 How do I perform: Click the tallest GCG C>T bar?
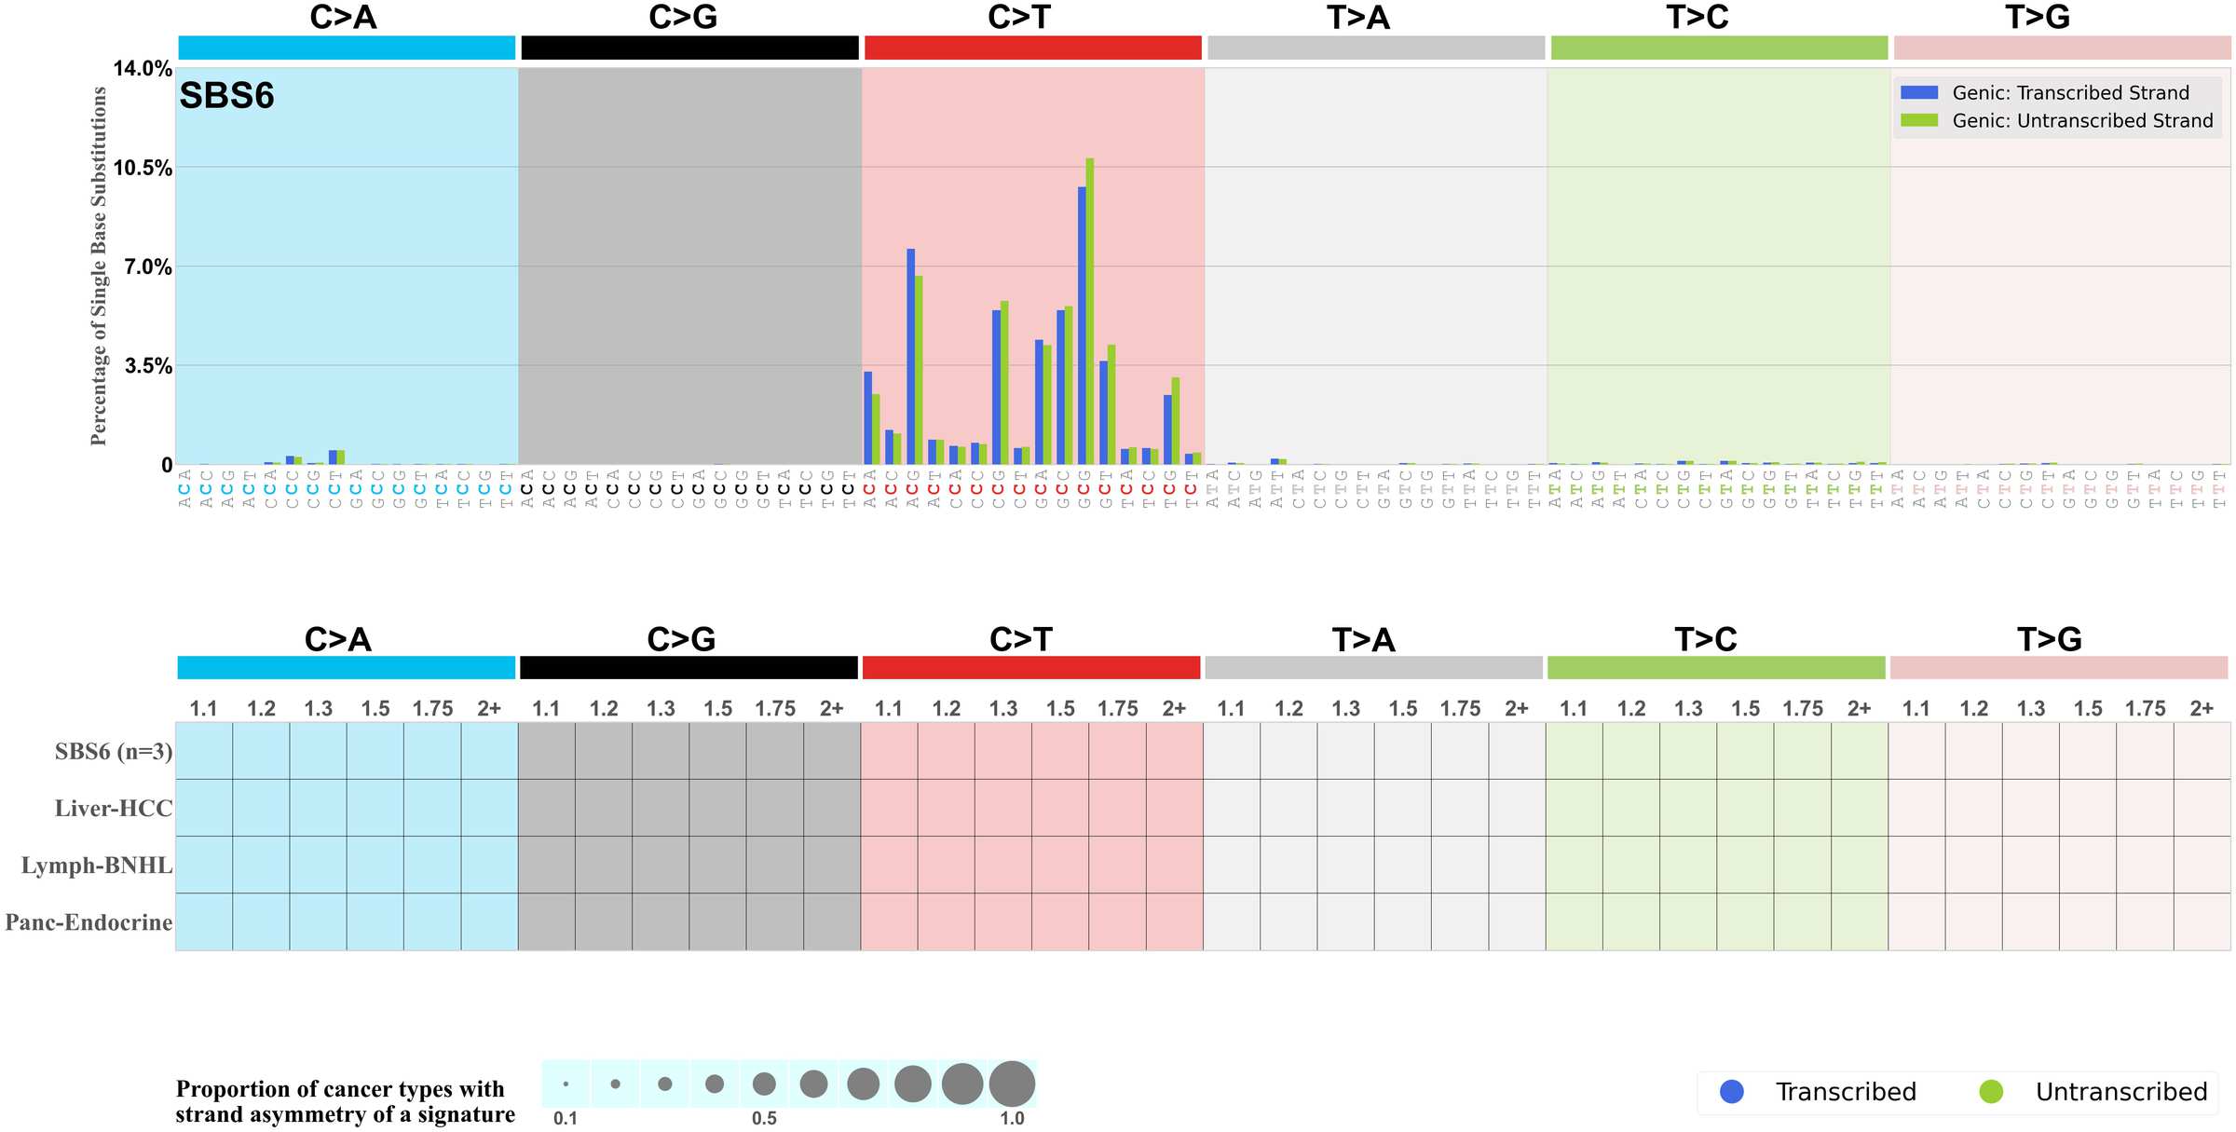(x=1090, y=317)
